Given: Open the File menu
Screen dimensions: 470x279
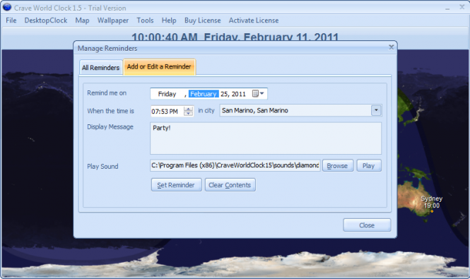Looking at the screenshot, I should coord(11,20).
